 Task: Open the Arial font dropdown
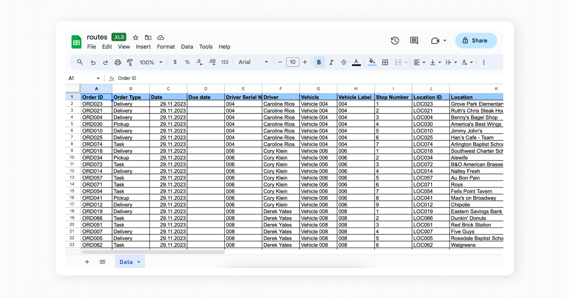coord(252,62)
